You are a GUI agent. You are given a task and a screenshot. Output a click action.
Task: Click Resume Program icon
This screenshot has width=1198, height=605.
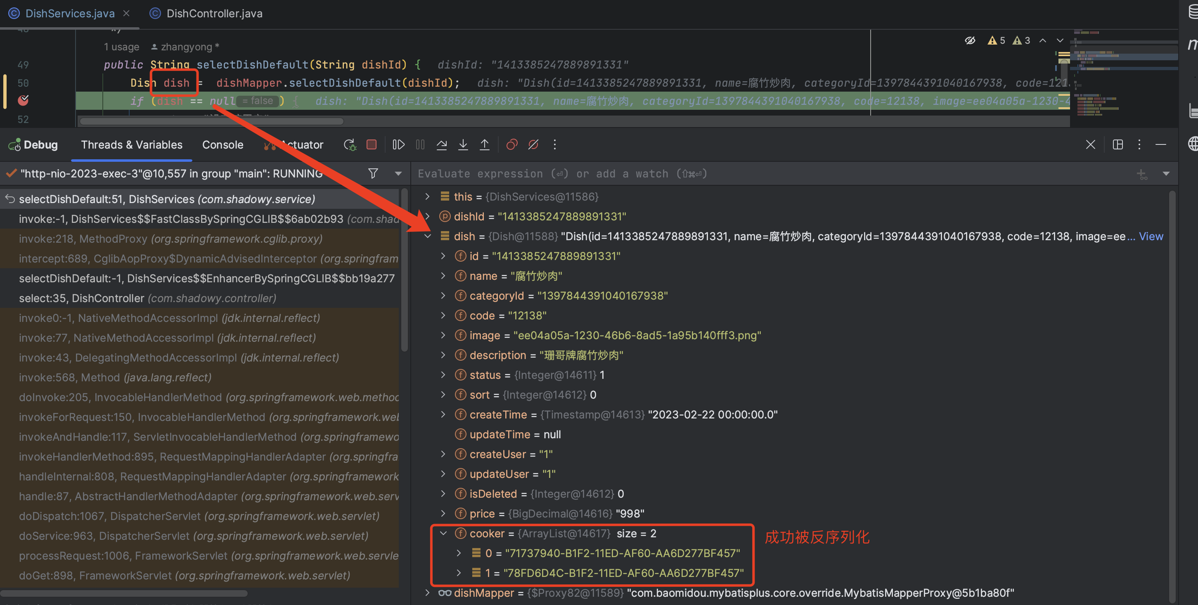[398, 144]
